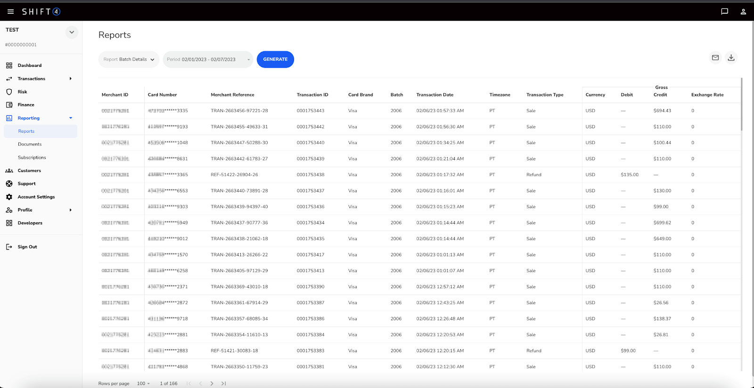Image resolution: width=754 pixels, height=388 pixels.
Task: Open the hamburger navigation menu
Action: [x=10, y=12]
